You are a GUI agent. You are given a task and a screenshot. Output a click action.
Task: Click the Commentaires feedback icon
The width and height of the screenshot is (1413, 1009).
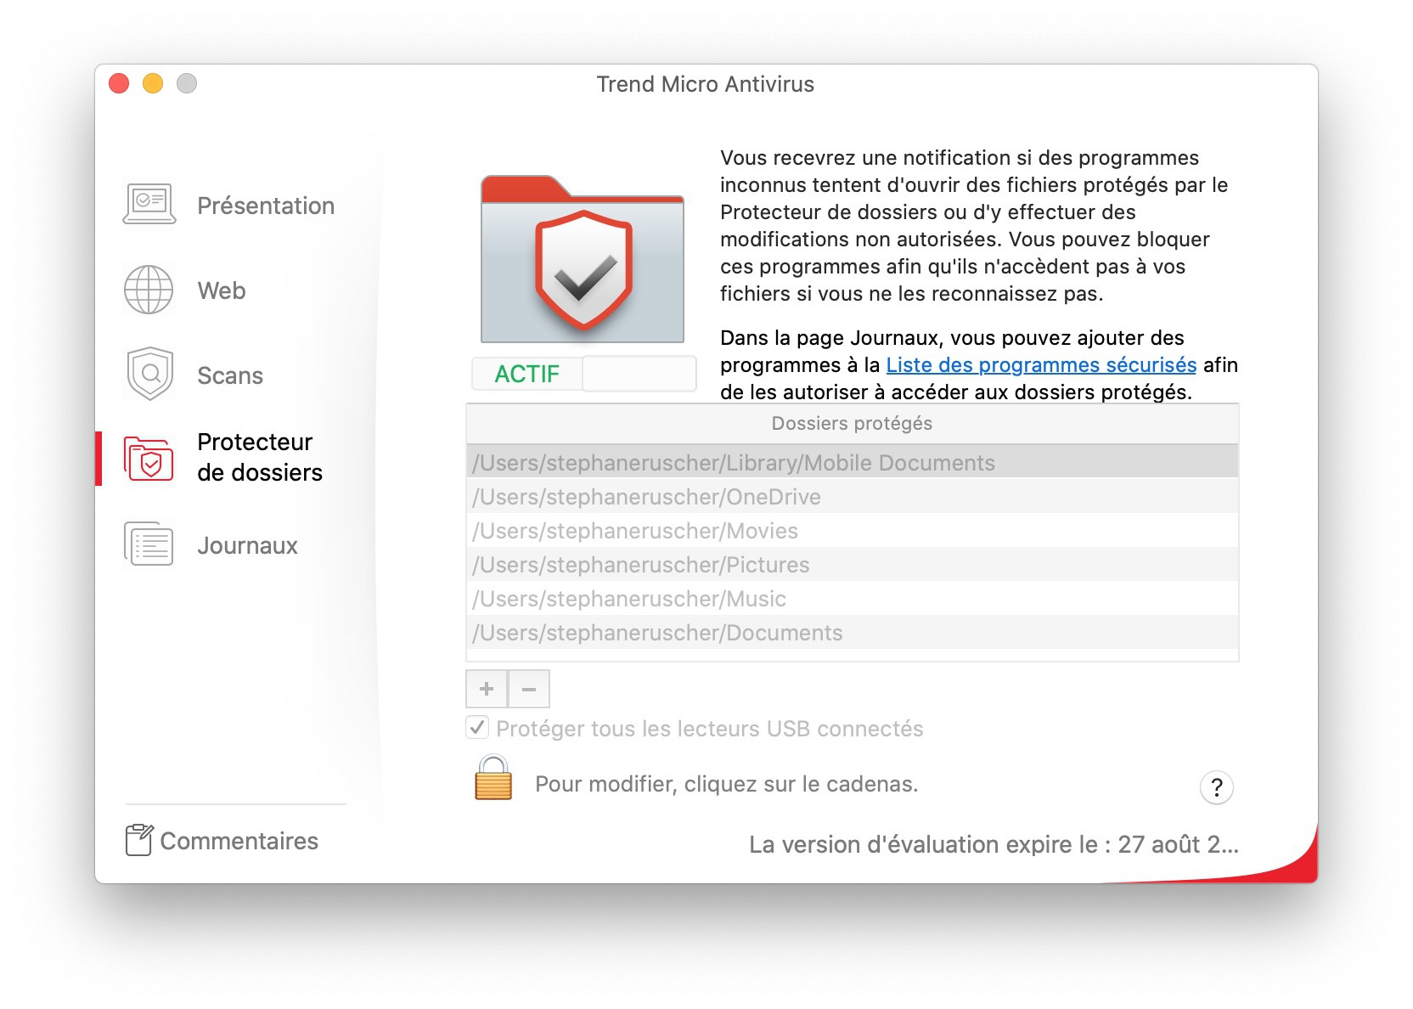point(139,840)
